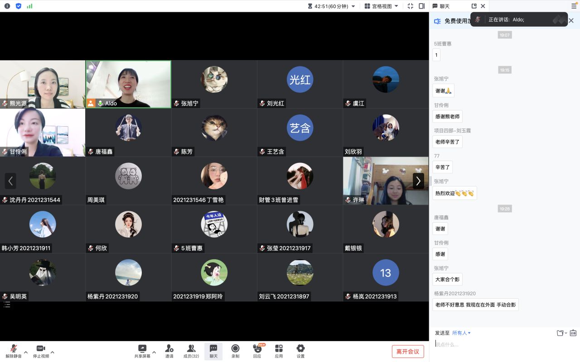Click the red 离开会议 button
Screen dimensions: 580x362
[408, 352]
